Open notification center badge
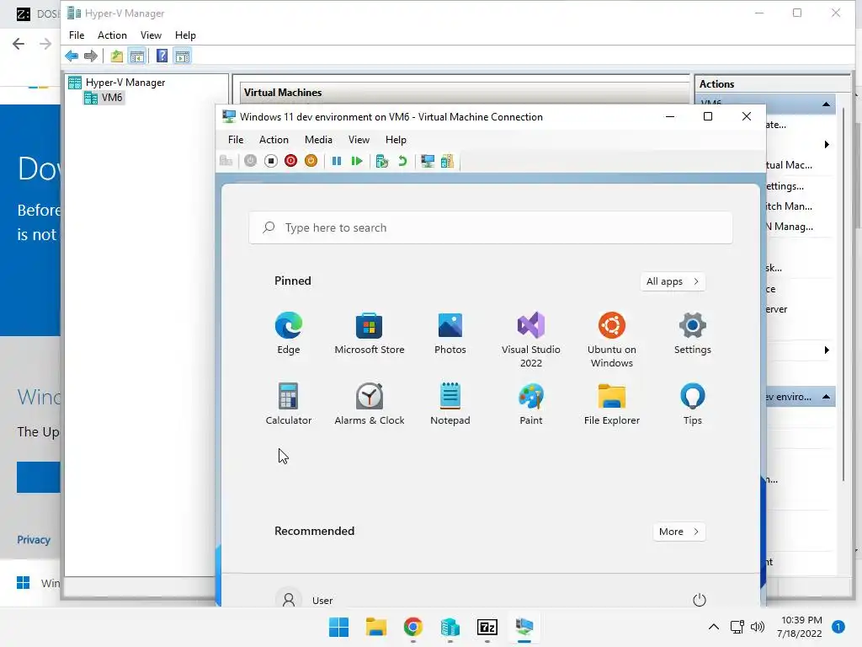 (838, 627)
